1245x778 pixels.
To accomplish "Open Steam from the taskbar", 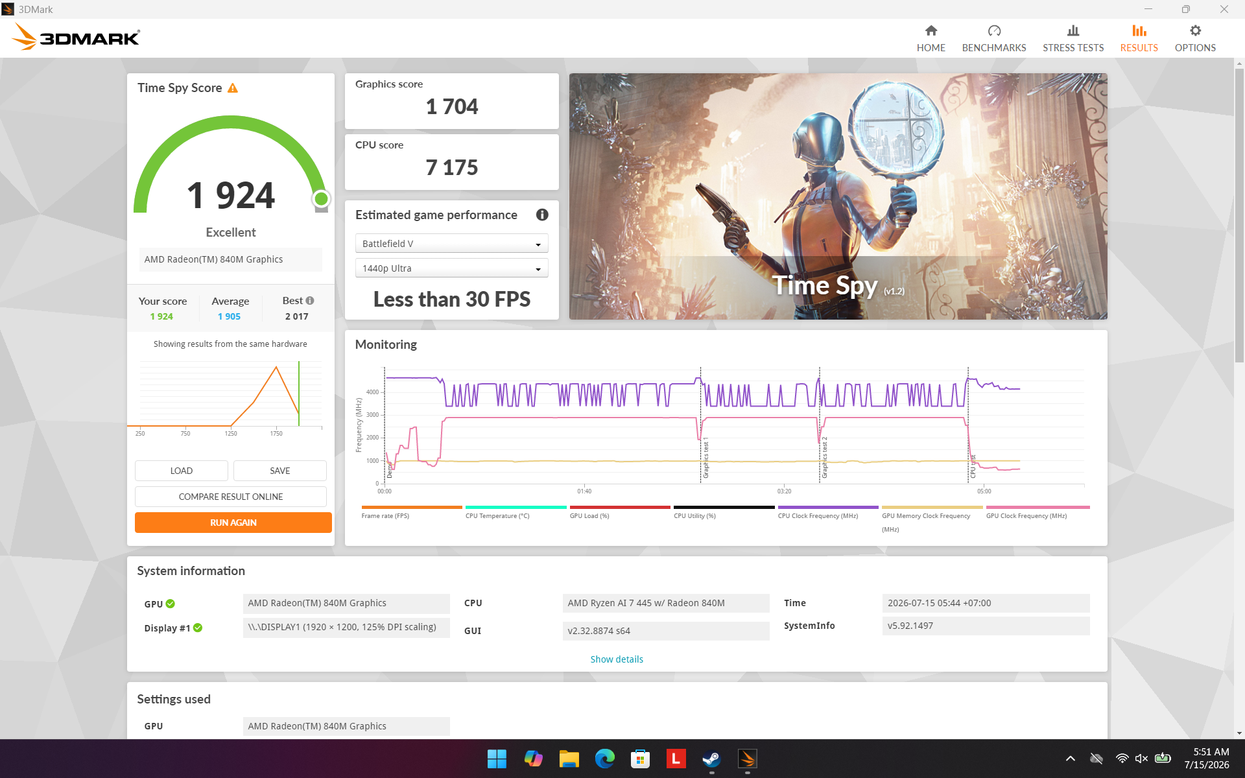I will point(711,759).
